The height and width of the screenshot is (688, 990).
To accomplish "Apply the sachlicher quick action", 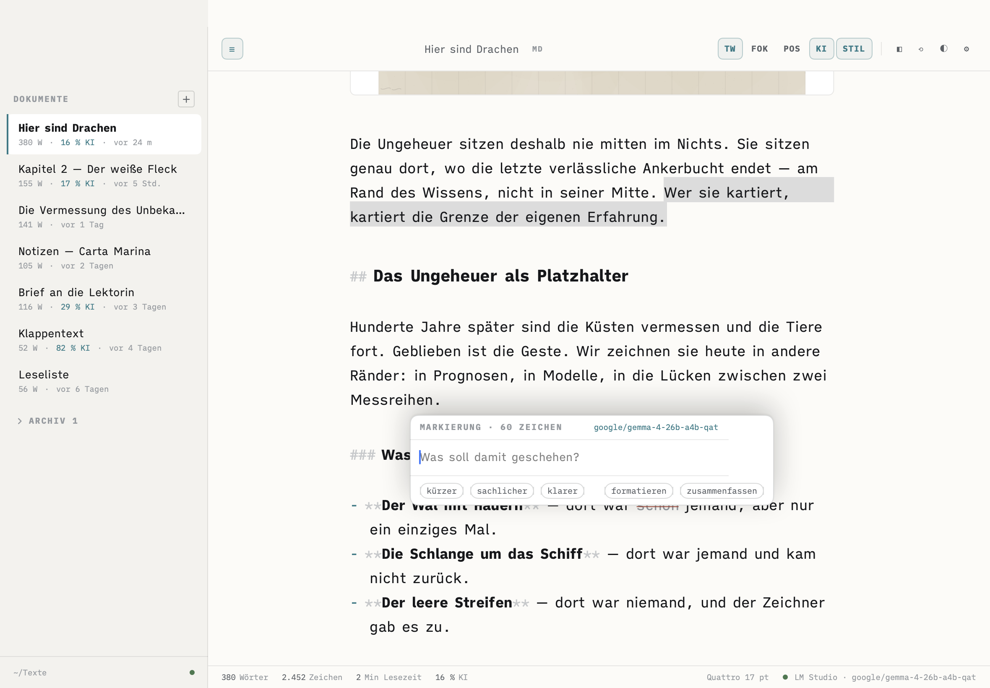I will point(502,490).
